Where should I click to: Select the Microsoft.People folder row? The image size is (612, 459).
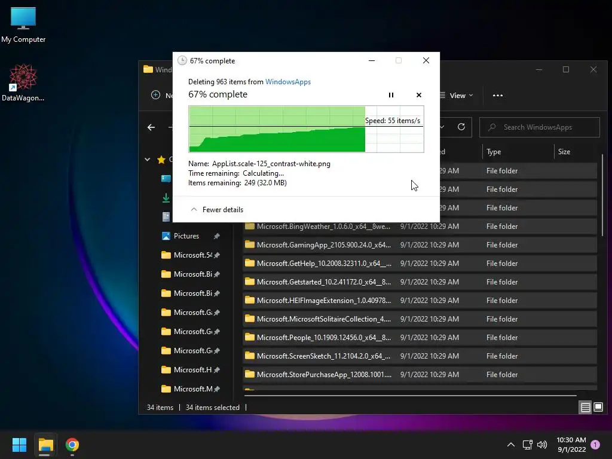pos(420,338)
